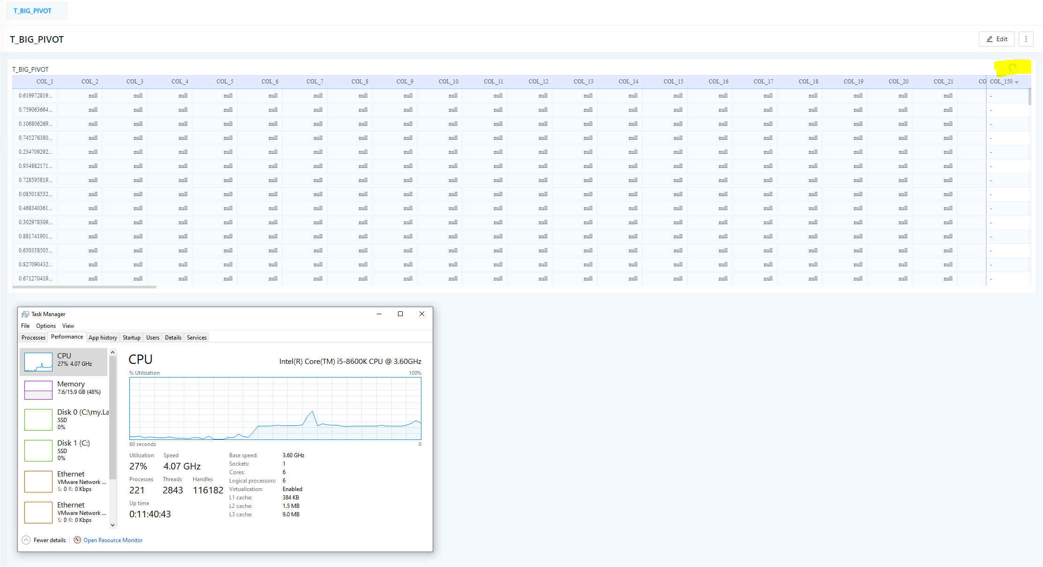Open the View menu in Task Manager

click(68, 325)
